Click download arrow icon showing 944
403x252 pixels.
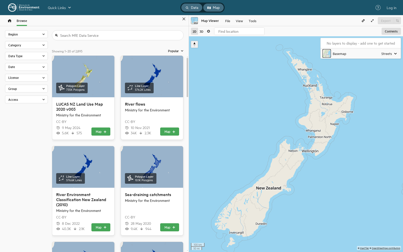click(142, 229)
